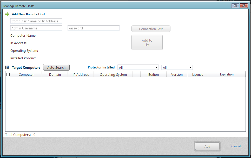
Task: Click the Password field
Action: (93, 28)
